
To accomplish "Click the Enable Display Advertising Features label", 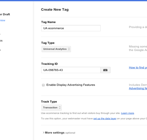I will [71, 85].
